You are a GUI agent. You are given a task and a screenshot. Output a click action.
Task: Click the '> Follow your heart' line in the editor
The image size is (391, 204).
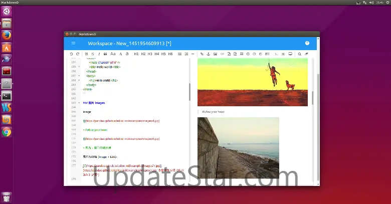pos(95,130)
